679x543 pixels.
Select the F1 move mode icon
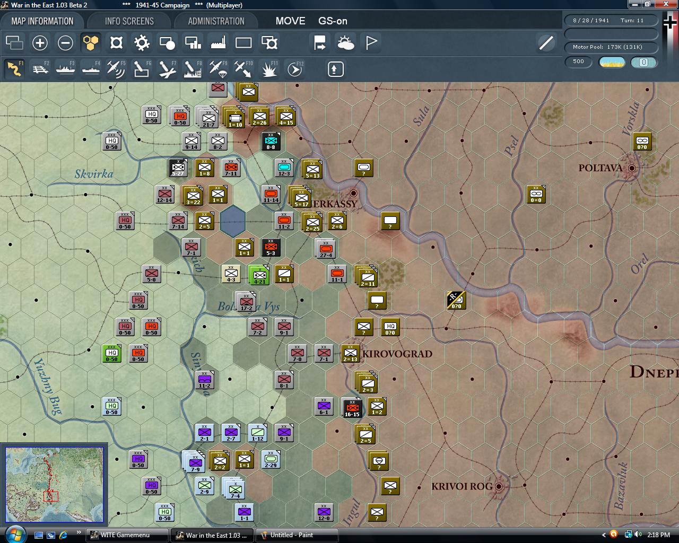14,69
